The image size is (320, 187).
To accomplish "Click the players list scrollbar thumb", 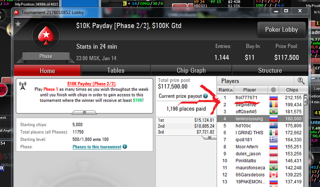I will pyautogui.click(x=305, y=101).
